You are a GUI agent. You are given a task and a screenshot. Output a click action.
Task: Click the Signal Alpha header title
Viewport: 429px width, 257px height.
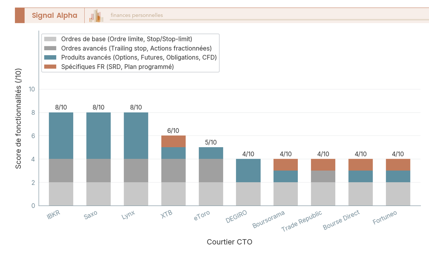coord(55,15)
